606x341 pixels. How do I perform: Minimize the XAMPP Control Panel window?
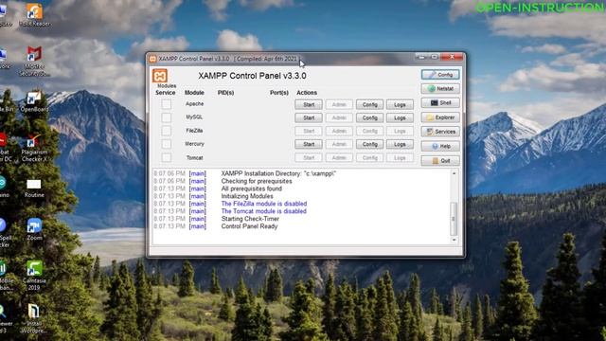tap(421, 57)
